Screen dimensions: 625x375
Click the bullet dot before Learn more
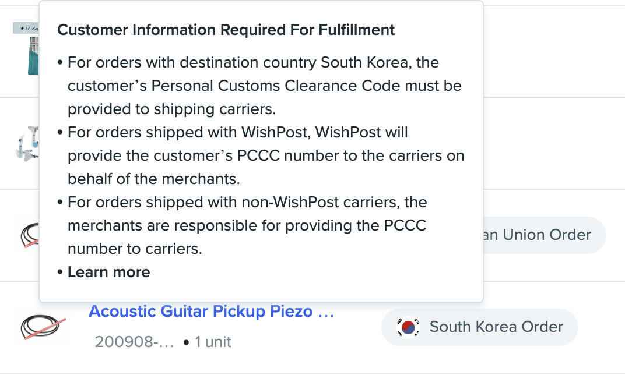(60, 273)
